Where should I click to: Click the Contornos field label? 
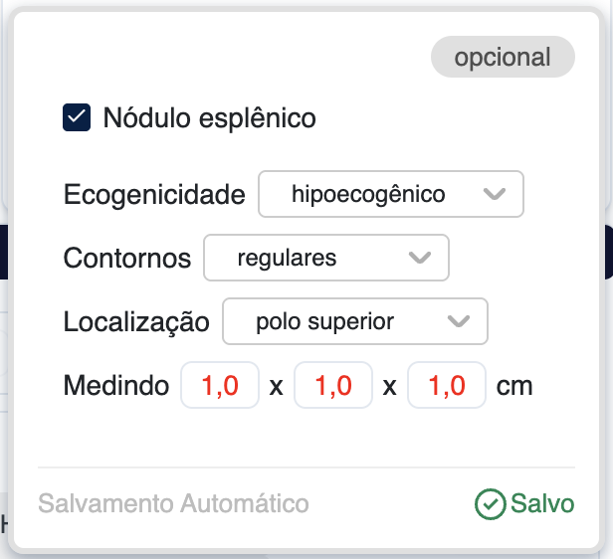pos(127,259)
